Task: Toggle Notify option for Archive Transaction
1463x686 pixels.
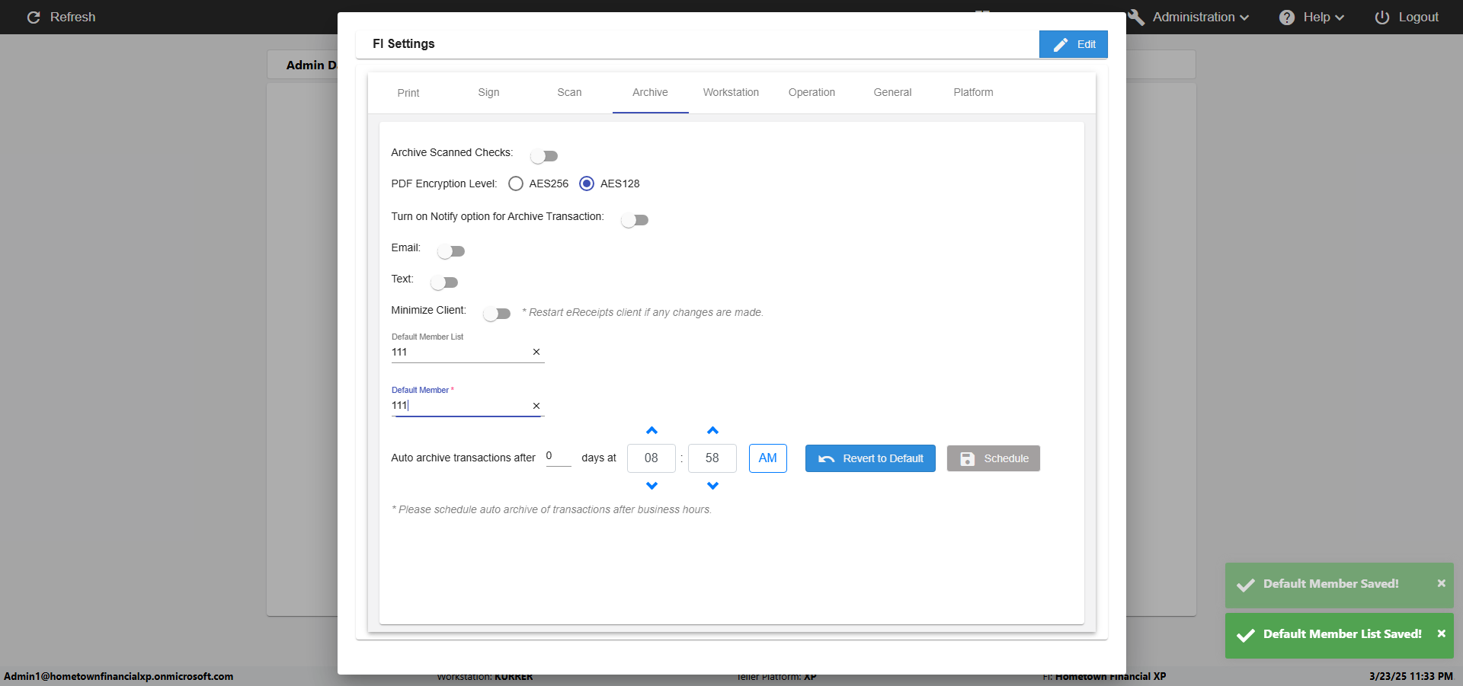Action: (x=634, y=220)
